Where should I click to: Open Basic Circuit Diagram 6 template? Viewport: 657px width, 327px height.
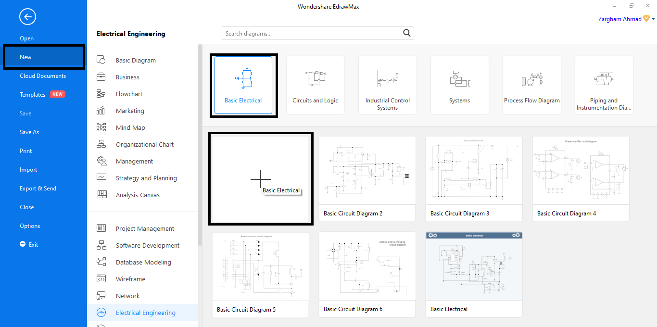pos(367,275)
